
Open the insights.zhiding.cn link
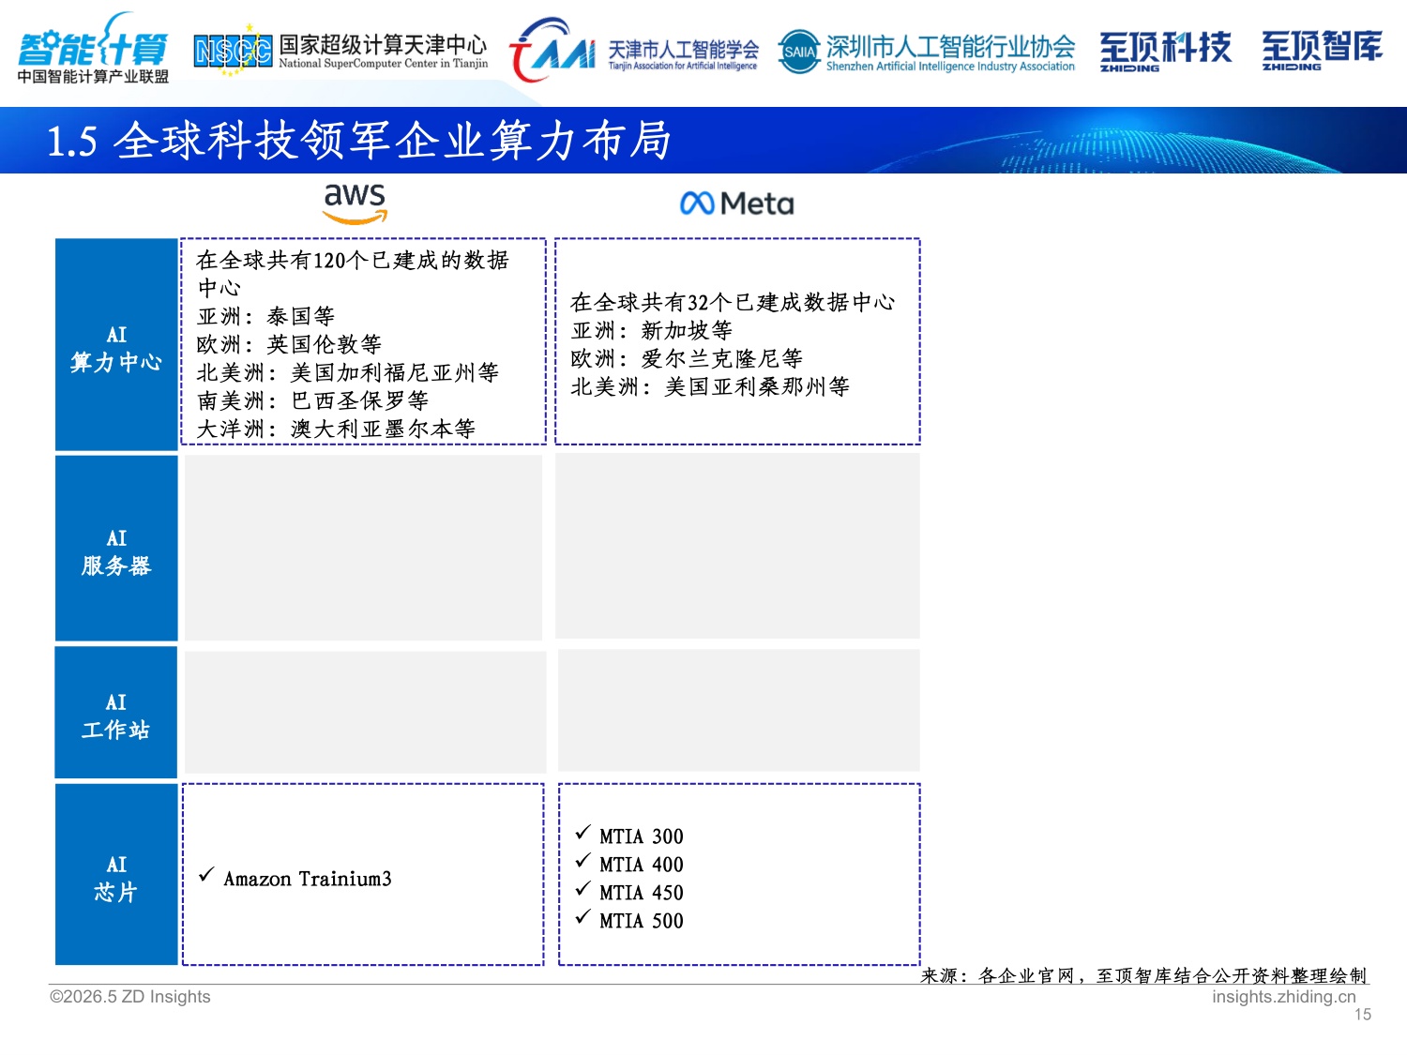(x=1284, y=997)
